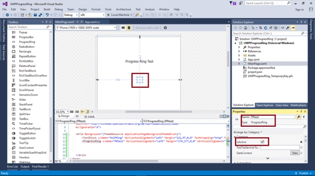
Task: Click Preview Selected Items icon in Solution Explorer
Action: coord(293,28)
